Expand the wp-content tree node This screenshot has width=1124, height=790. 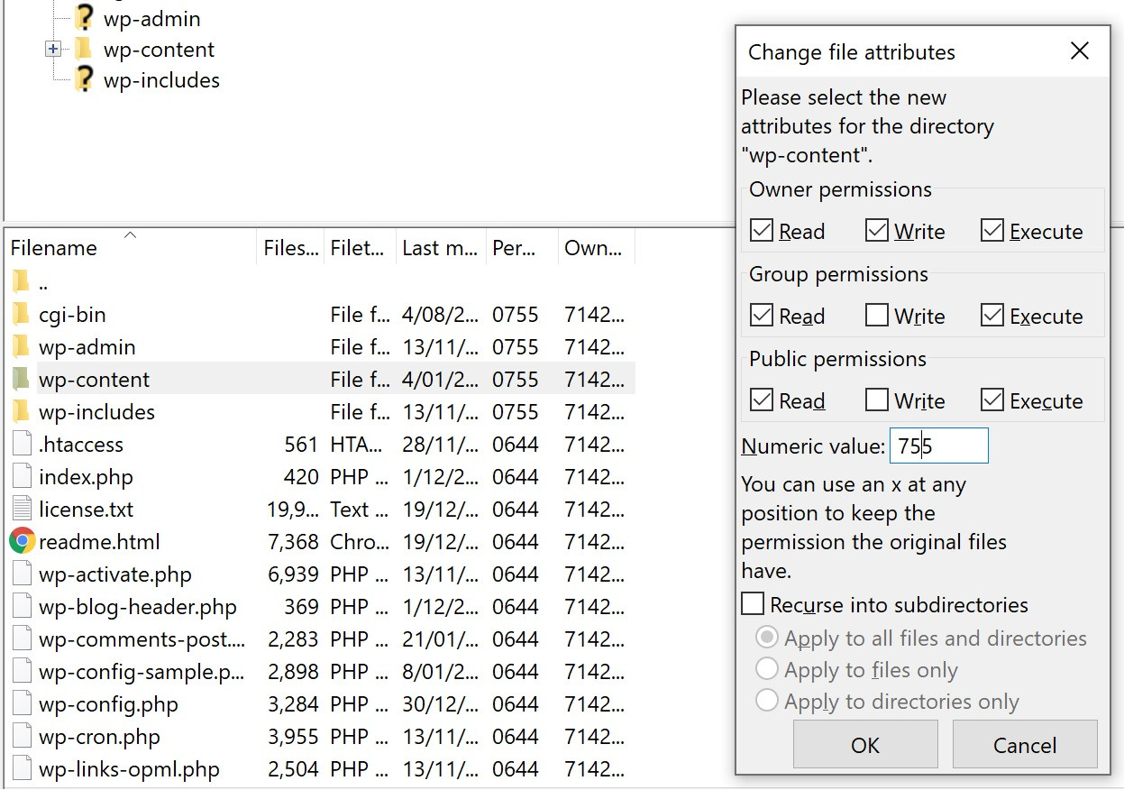coord(53,49)
